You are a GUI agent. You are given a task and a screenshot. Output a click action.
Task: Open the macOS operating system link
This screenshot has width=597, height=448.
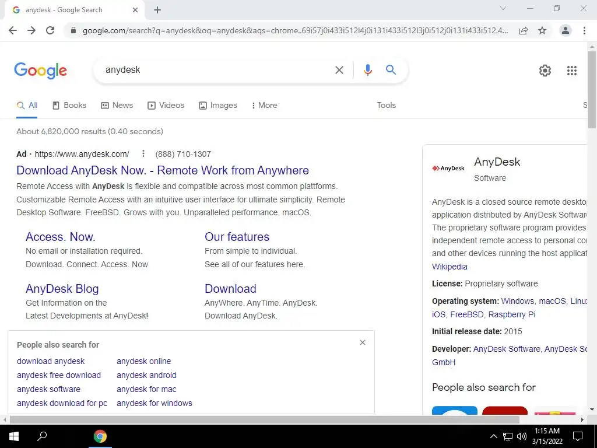click(552, 301)
